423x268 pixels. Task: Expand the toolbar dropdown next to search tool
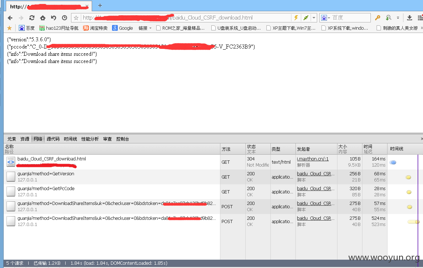pos(398,18)
